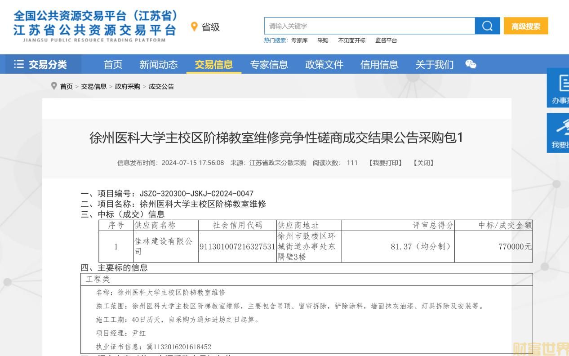
Task: Click 成交公告 in the breadcrumb
Action: (x=161, y=86)
